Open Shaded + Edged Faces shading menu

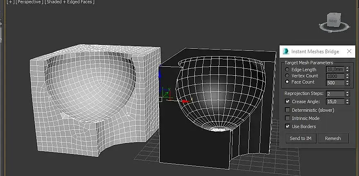click(69, 2)
